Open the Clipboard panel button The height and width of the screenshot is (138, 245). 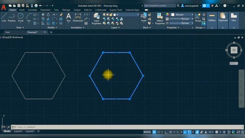[223, 17]
